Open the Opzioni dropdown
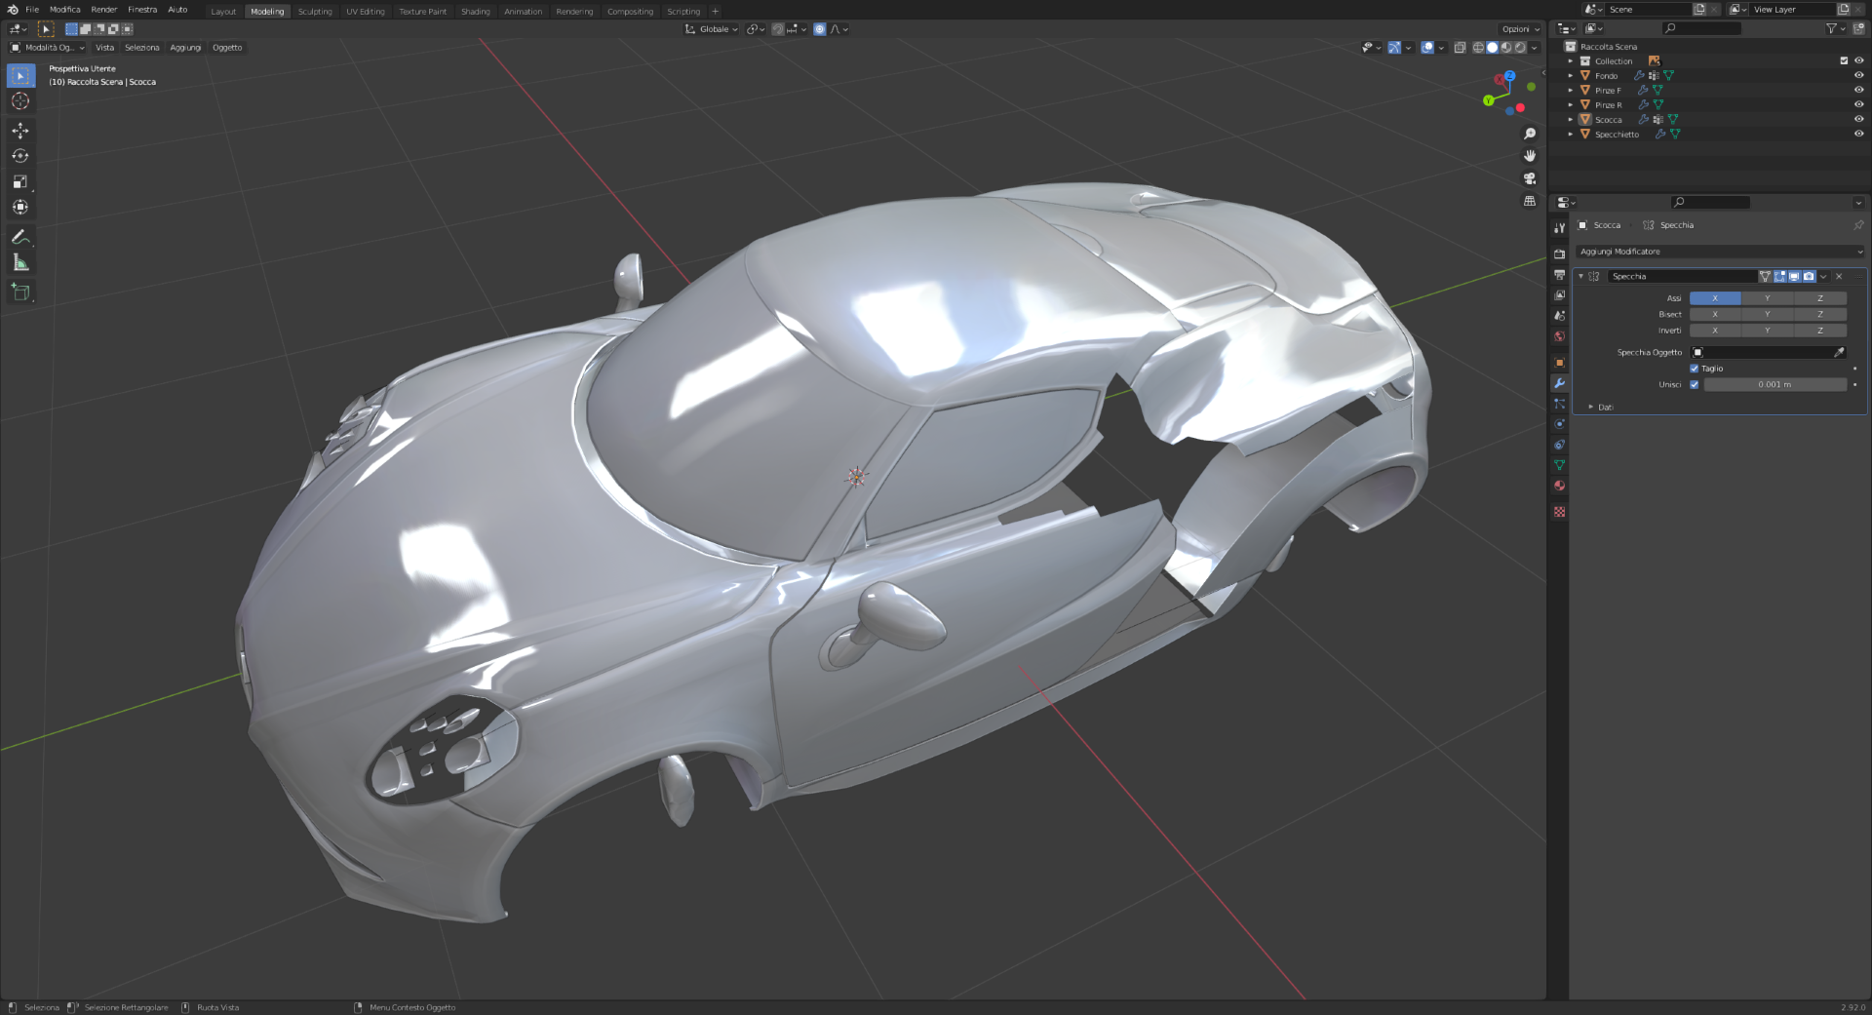 point(1520,29)
